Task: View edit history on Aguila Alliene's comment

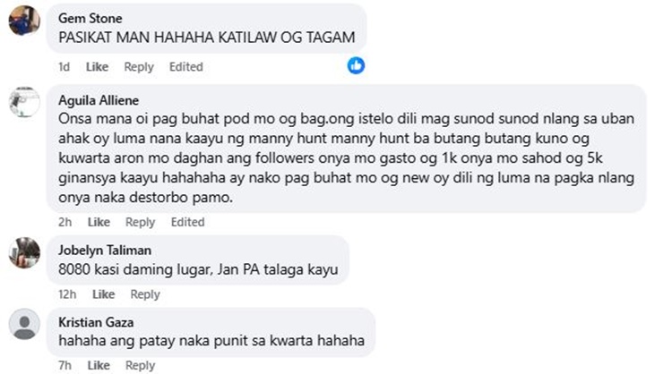Action: point(188,222)
